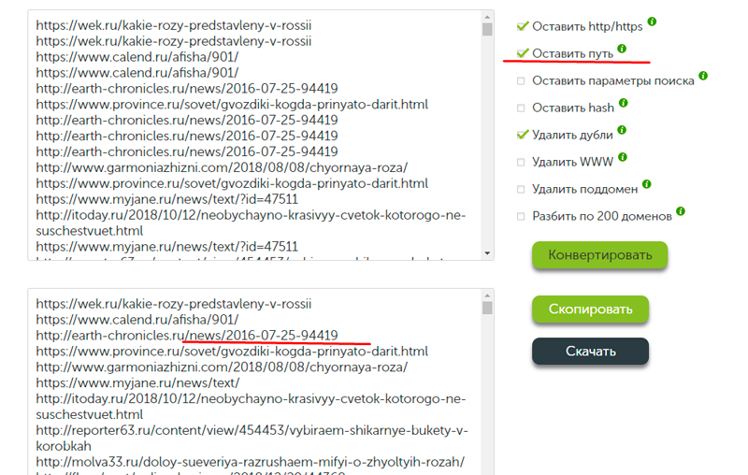Screen dimensions: 748x475
Task: Click calend.ru/afisha/901/ line in output
Action: click(137, 320)
